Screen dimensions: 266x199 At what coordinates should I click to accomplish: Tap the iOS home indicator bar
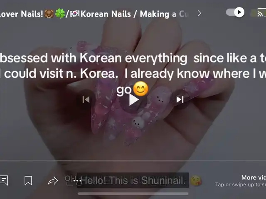(133, 194)
